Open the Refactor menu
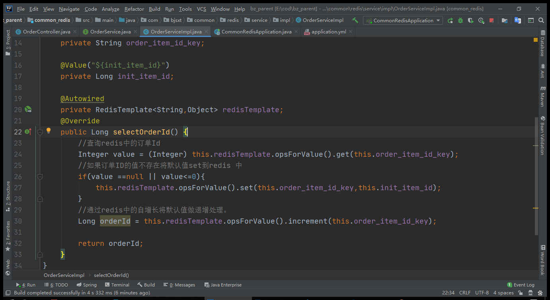 tap(134, 9)
